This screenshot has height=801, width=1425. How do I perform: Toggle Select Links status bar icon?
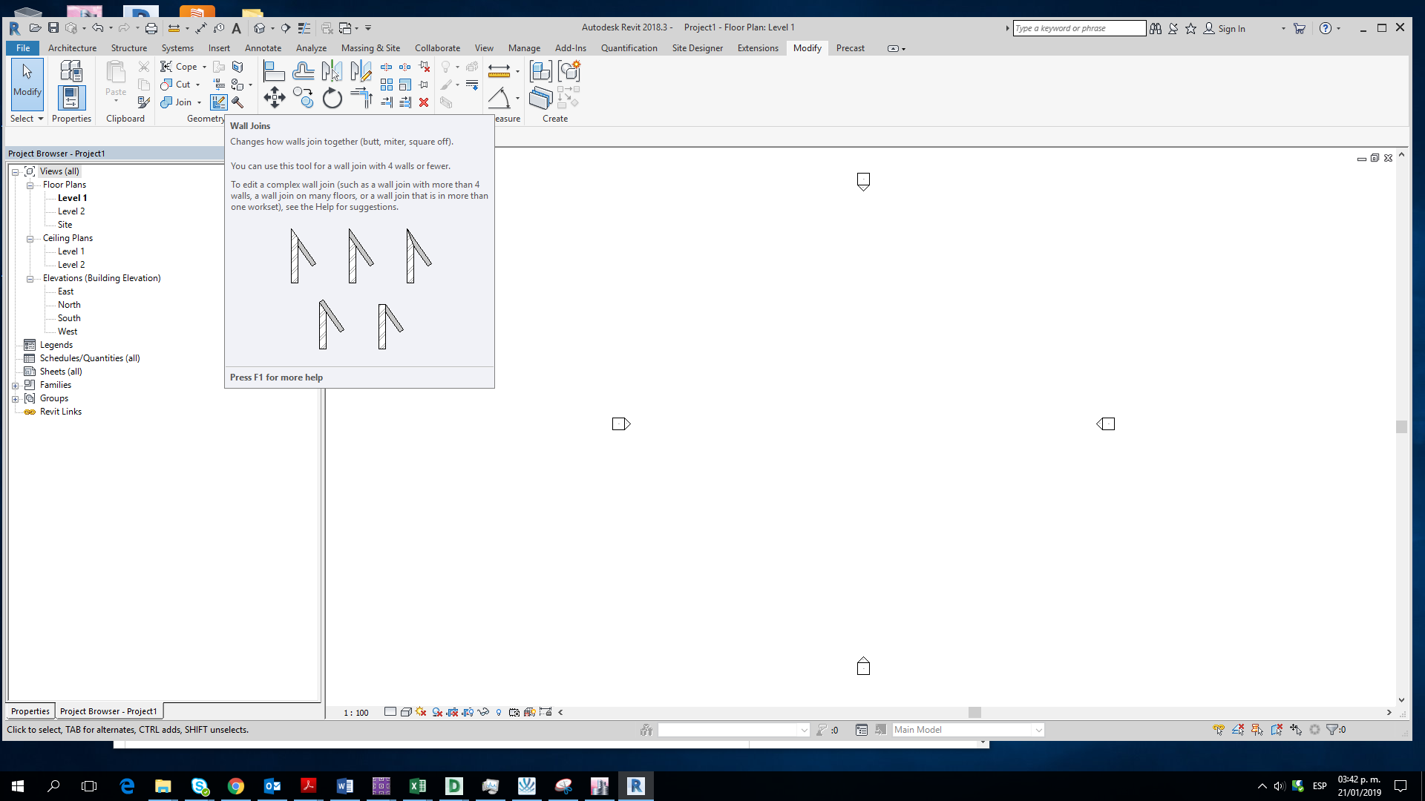(x=1219, y=730)
